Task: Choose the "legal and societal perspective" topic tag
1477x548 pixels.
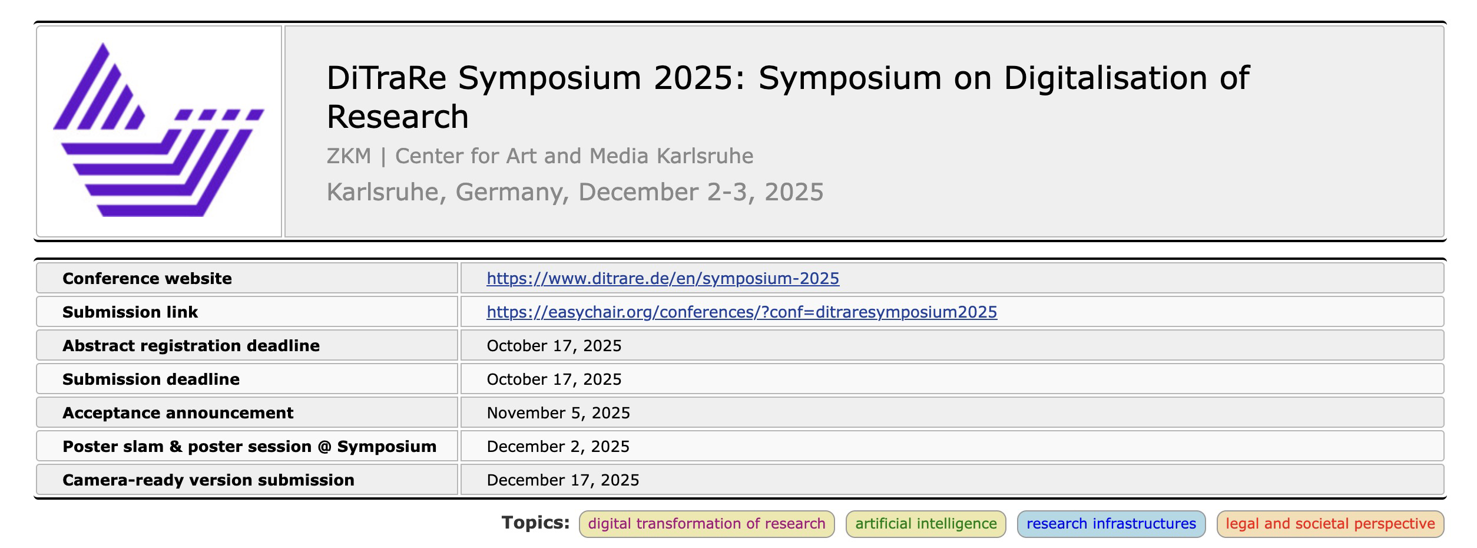Action: click(1330, 524)
